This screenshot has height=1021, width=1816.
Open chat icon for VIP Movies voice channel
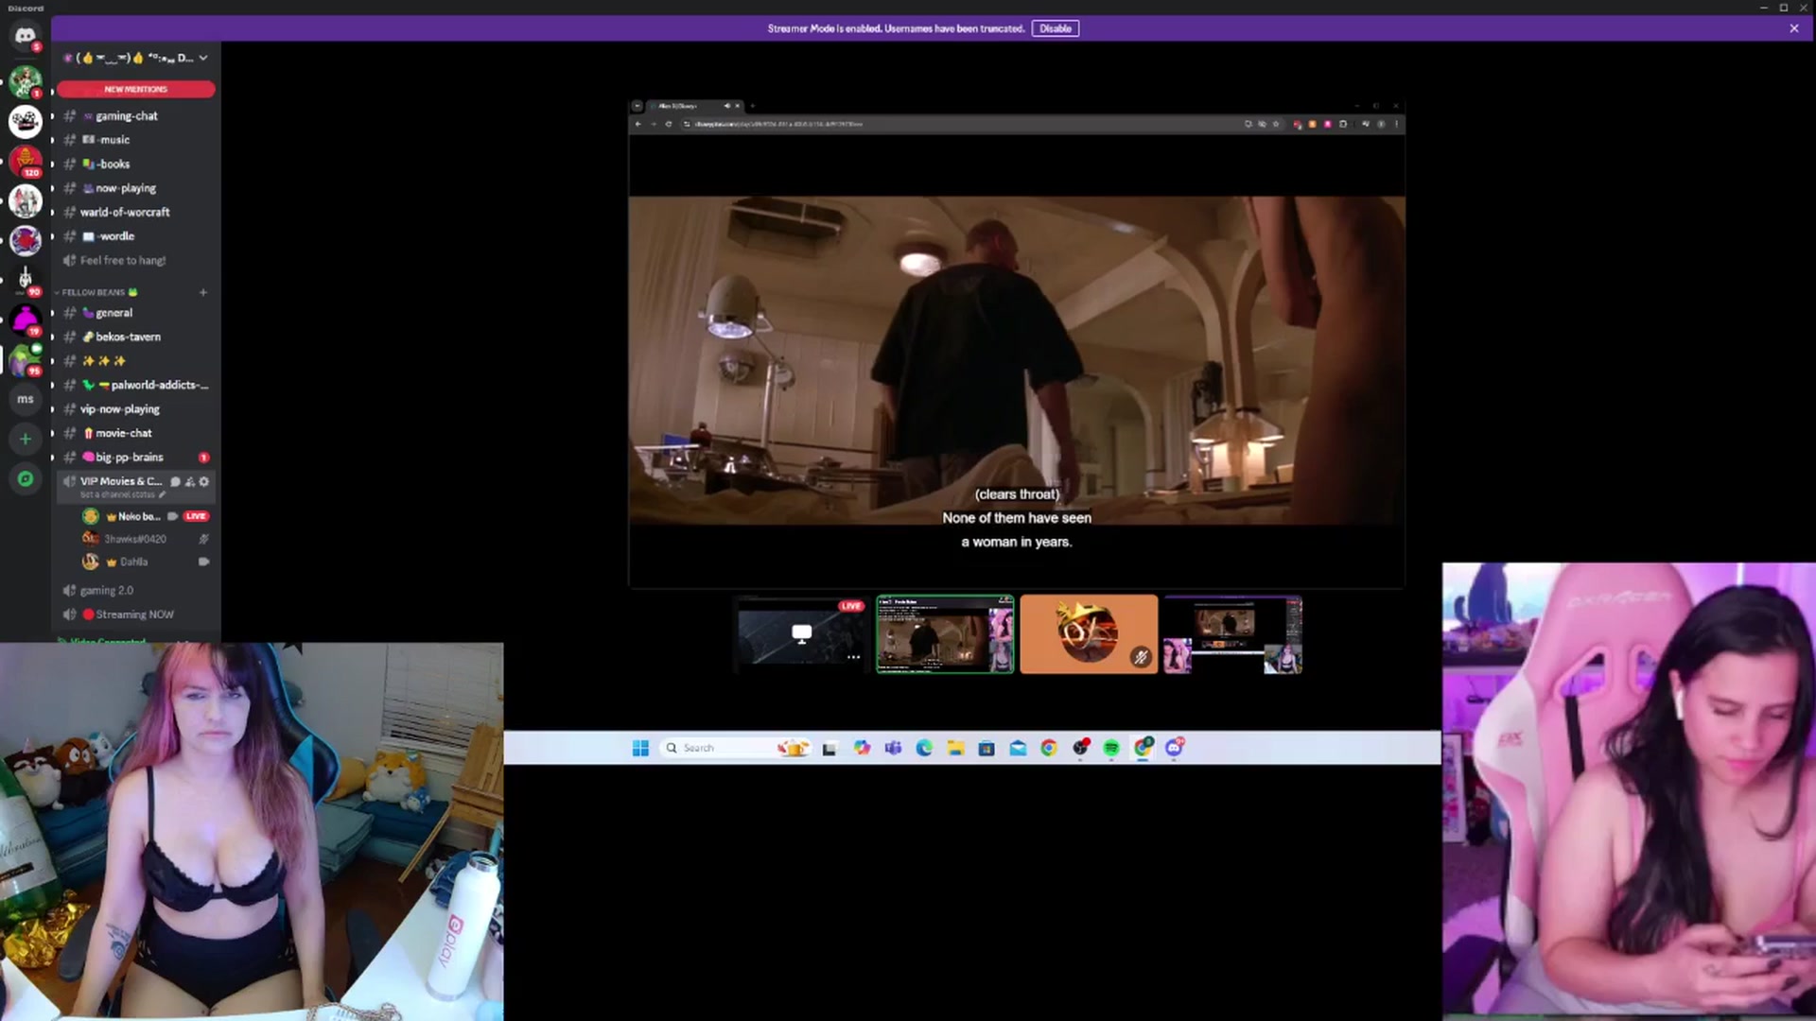coord(175,481)
